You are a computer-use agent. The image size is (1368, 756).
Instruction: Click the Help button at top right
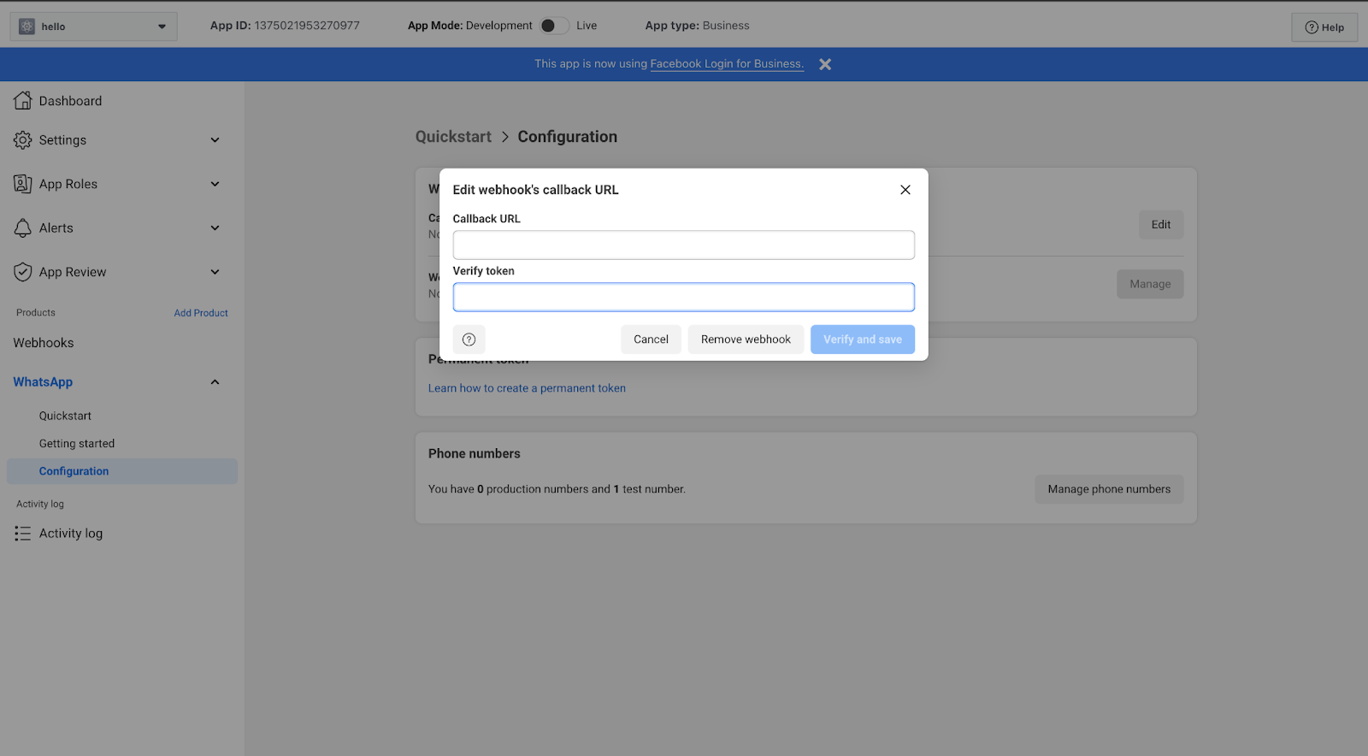tap(1324, 27)
